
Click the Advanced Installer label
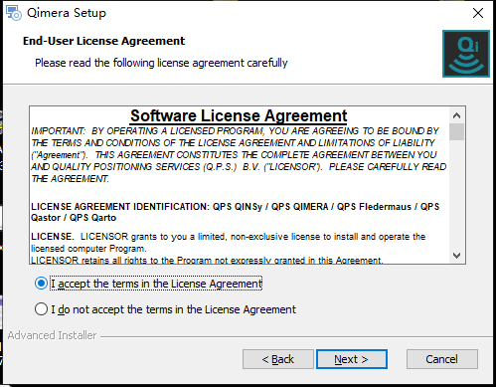[52, 335]
